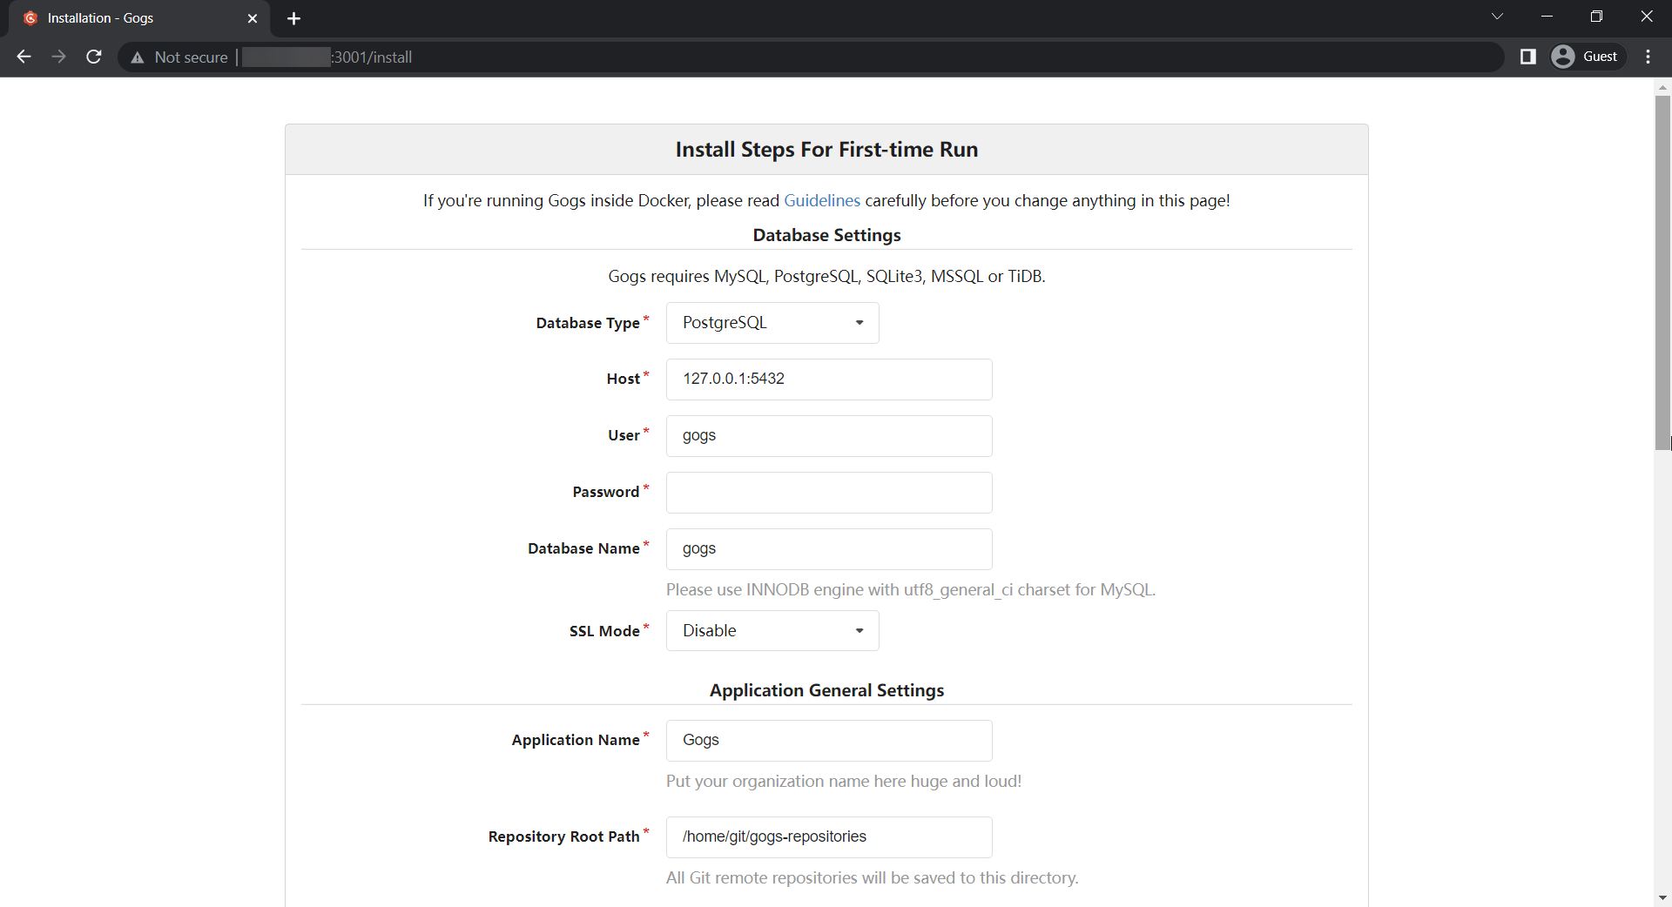Click the Host input field
This screenshot has height=907, width=1672.
(829, 380)
